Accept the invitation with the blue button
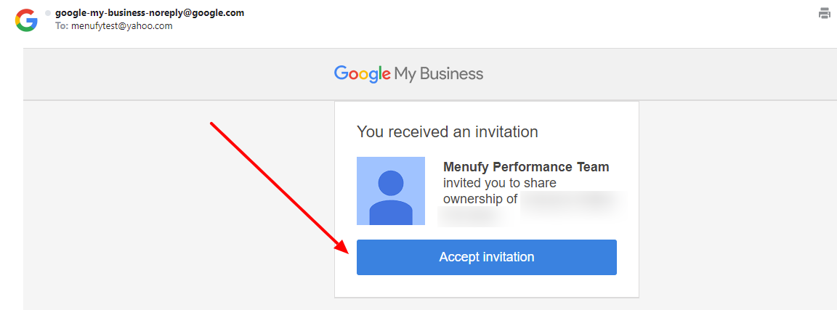Viewport: 837px width, 310px height. click(x=486, y=257)
